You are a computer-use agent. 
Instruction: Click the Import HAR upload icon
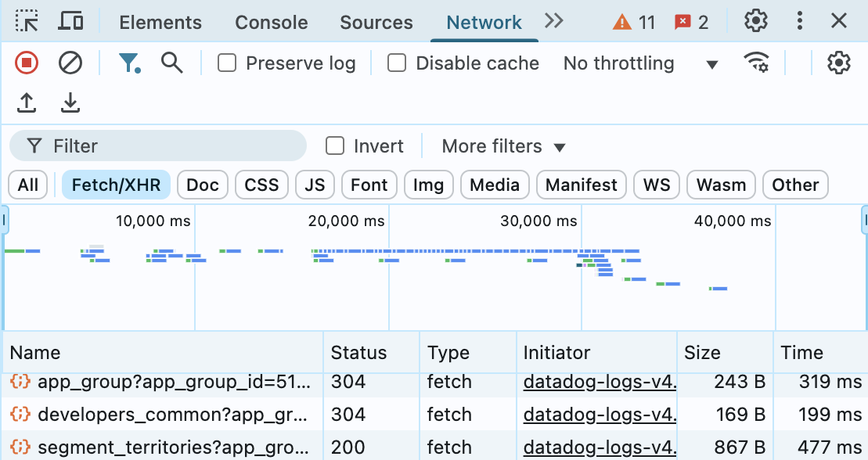(27, 102)
